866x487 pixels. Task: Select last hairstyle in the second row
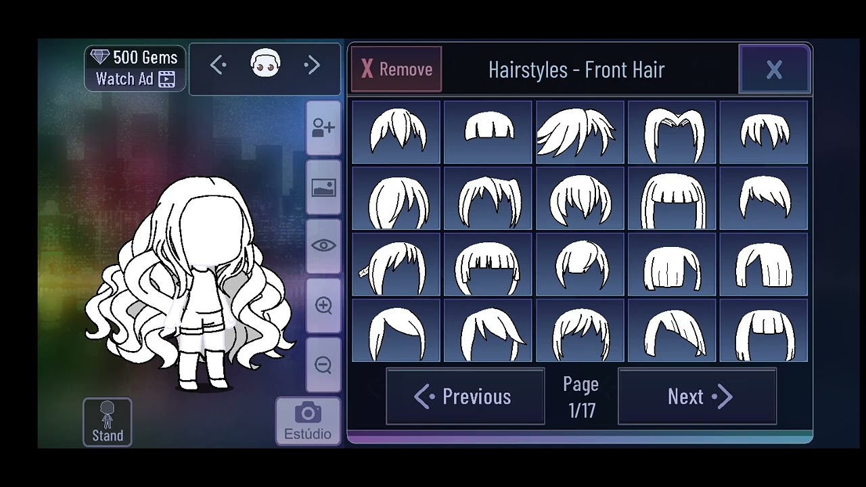point(764,198)
